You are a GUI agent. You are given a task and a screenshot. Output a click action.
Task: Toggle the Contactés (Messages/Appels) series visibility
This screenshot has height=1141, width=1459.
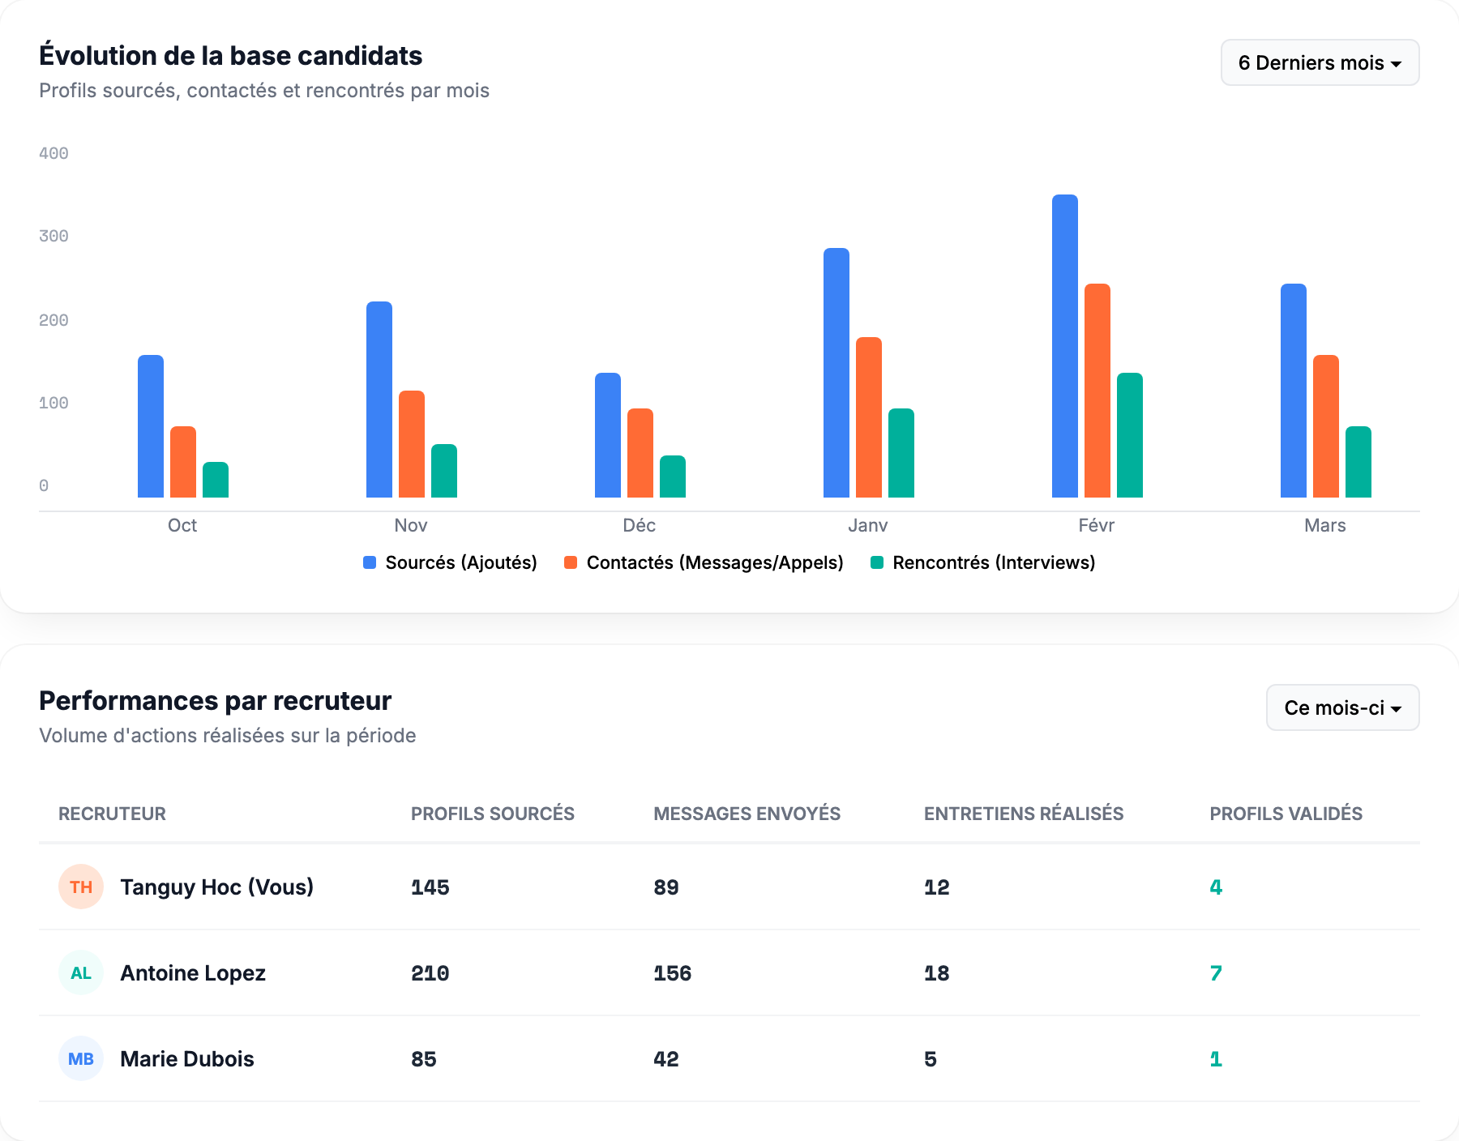click(x=715, y=562)
